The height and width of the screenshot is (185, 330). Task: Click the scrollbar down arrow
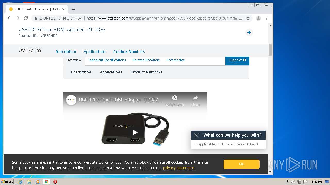(x=270, y=172)
